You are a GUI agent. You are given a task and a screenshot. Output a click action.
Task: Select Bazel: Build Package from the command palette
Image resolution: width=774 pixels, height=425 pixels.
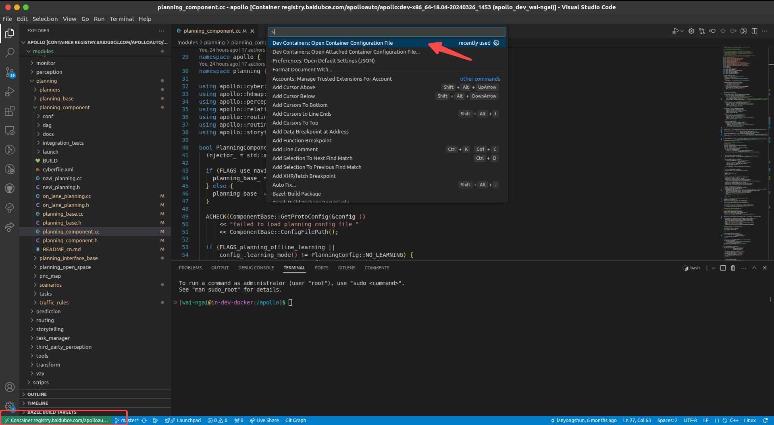coord(296,194)
